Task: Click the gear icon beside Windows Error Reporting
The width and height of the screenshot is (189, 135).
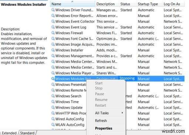Action: pyautogui.click(x=53, y=16)
